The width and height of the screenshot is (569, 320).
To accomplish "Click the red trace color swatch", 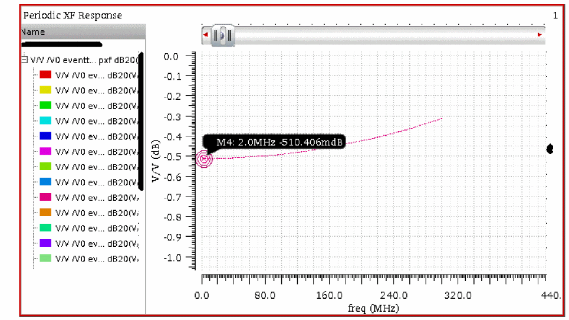I will 45,75.
